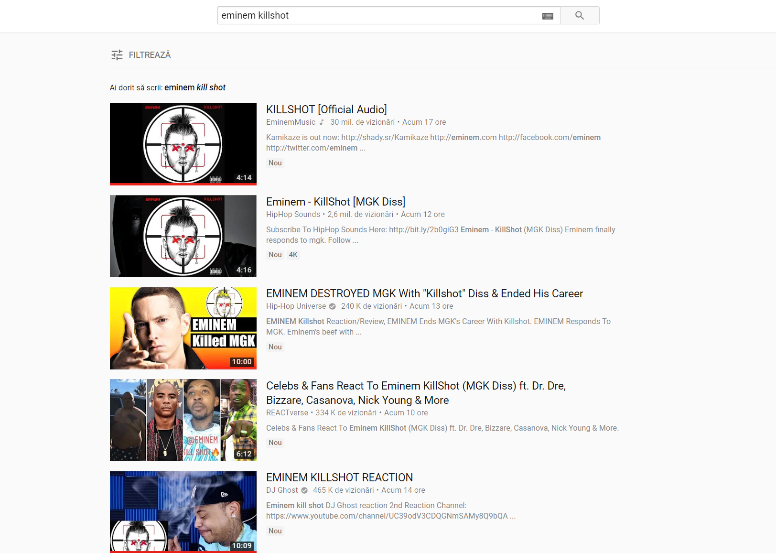Click the '30 mil. de vizionări' view count
The image size is (776, 553).
(x=362, y=122)
